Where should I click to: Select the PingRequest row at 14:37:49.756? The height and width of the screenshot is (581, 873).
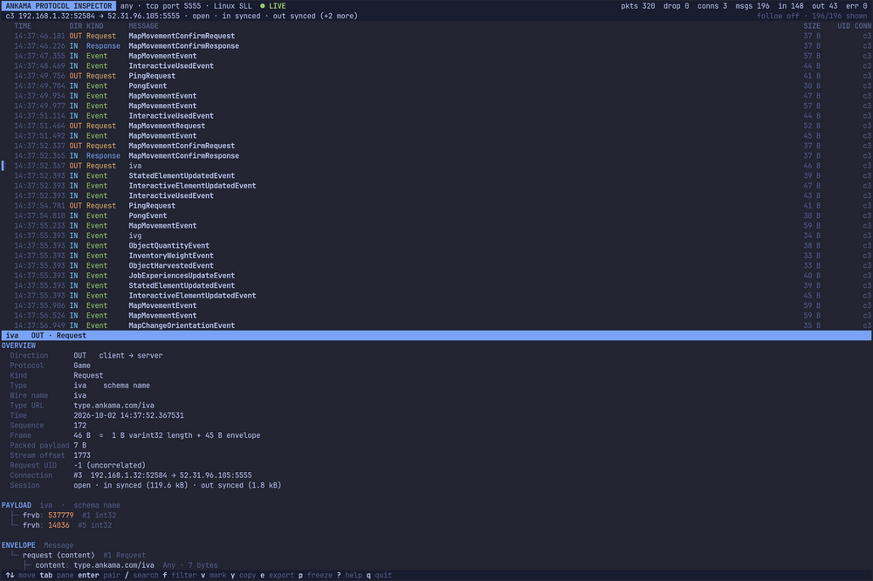[x=436, y=76]
